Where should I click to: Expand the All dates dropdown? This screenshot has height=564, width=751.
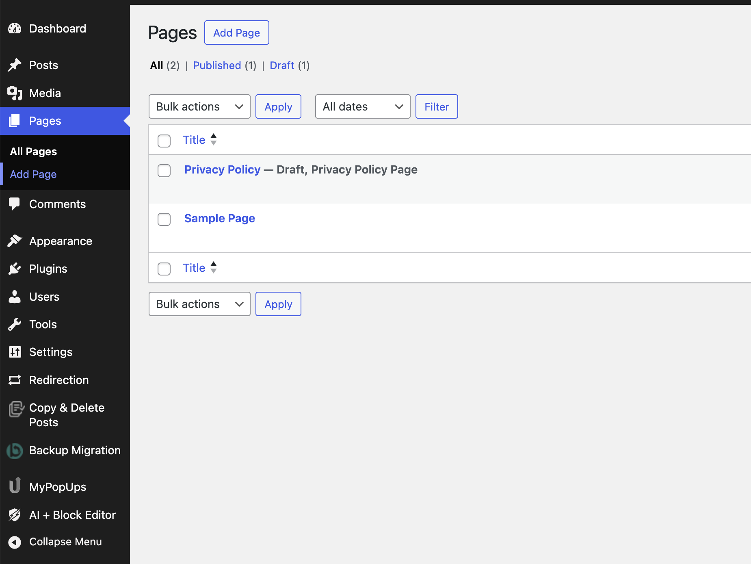click(x=363, y=106)
